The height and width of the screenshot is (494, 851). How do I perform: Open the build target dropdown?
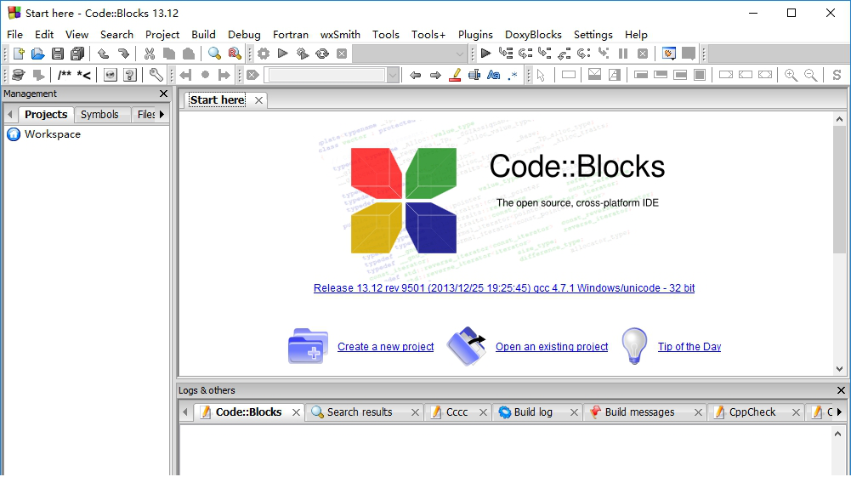pyautogui.click(x=459, y=54)
